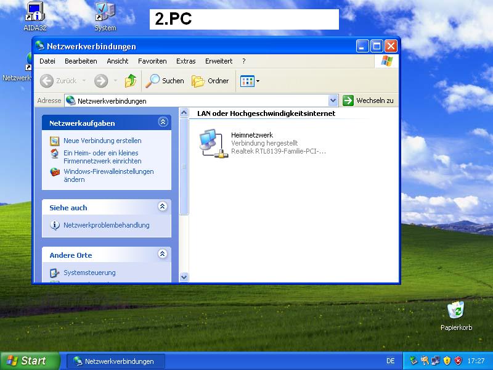Click the yellow security shield tray icon

(447, 361)
